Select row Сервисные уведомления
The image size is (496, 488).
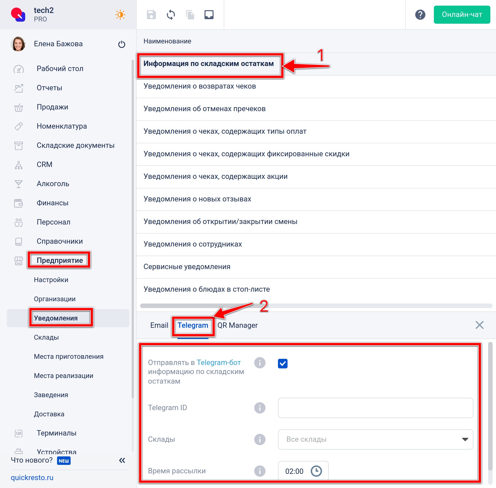[316, 267]
